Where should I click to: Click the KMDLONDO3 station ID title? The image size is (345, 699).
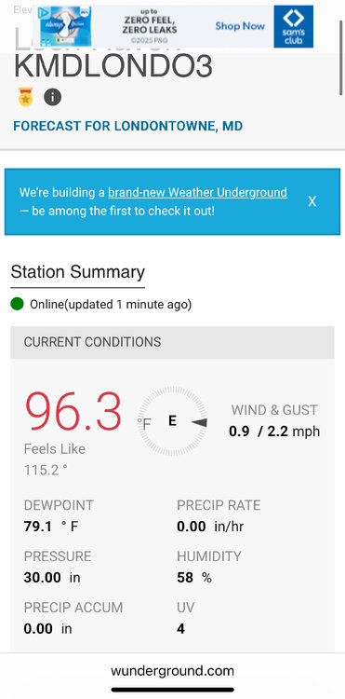113,66
